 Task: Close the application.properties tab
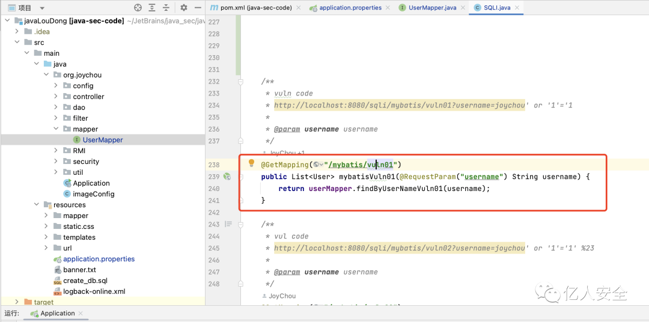click(388, 7)
